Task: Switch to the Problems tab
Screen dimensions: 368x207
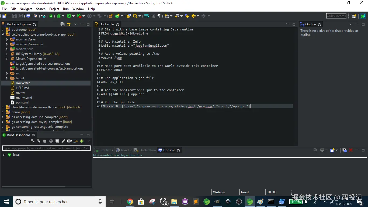Action: point(103,150)
